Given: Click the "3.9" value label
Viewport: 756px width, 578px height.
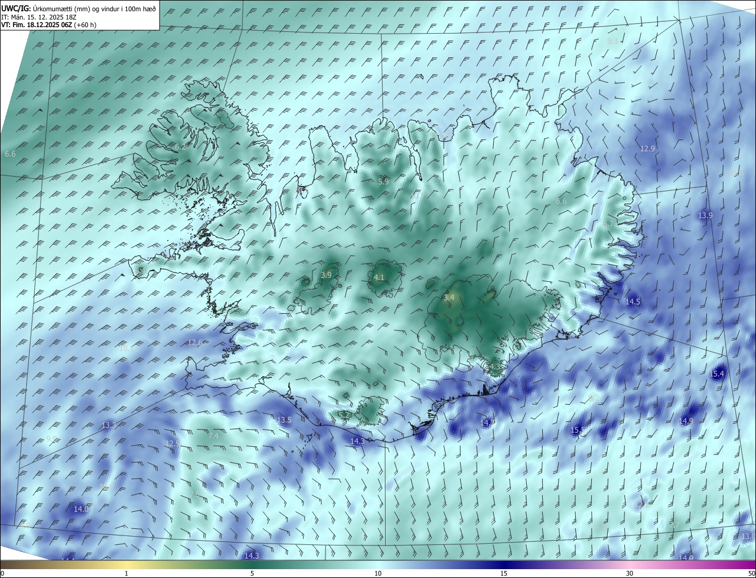Looking at the screenshot, I should pyautogui.click(x=326, y=275).
